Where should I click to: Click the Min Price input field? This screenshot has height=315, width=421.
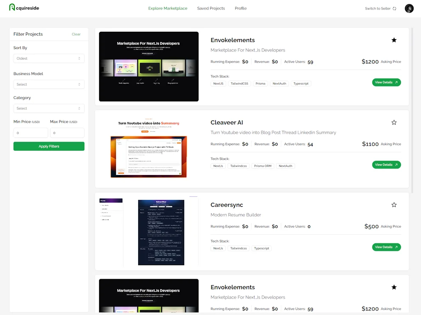30,133
